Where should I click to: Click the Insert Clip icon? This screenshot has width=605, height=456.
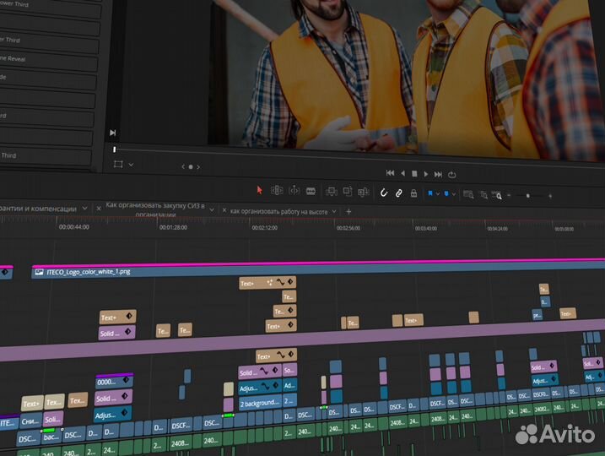click(x=332, y=193)
